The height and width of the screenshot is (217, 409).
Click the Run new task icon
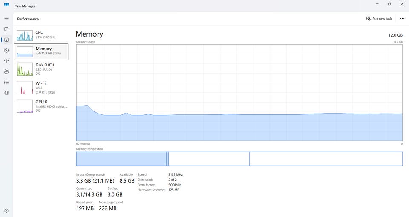click(368, 18)
